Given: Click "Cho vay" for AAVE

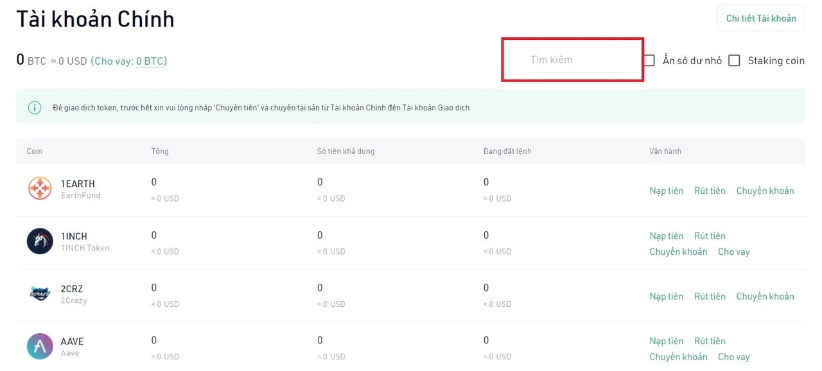Looking at the screenshot, I should pyautogui.click(x=733, y=356).
